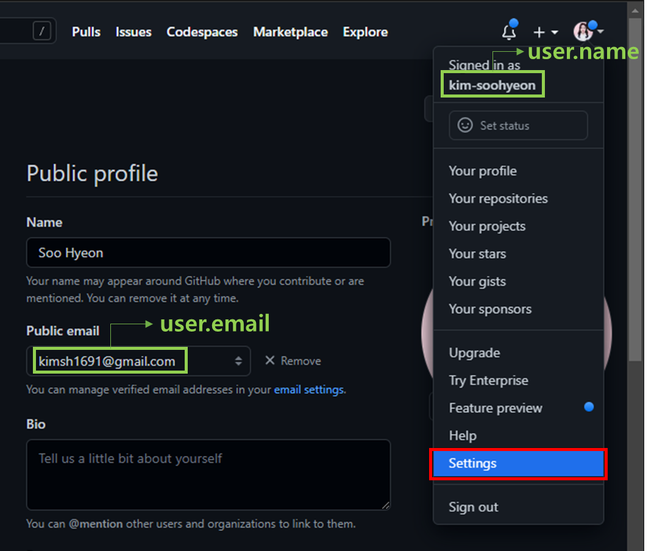
Task: Go to Pulls in the top nav
Action: click(86, 32)
